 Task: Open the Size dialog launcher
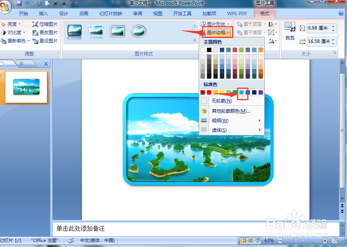pyautogui.click(x=334, y=53)
